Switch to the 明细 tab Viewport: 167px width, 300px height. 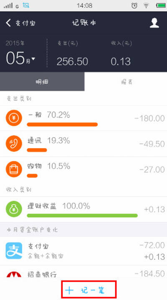point(42,82)
